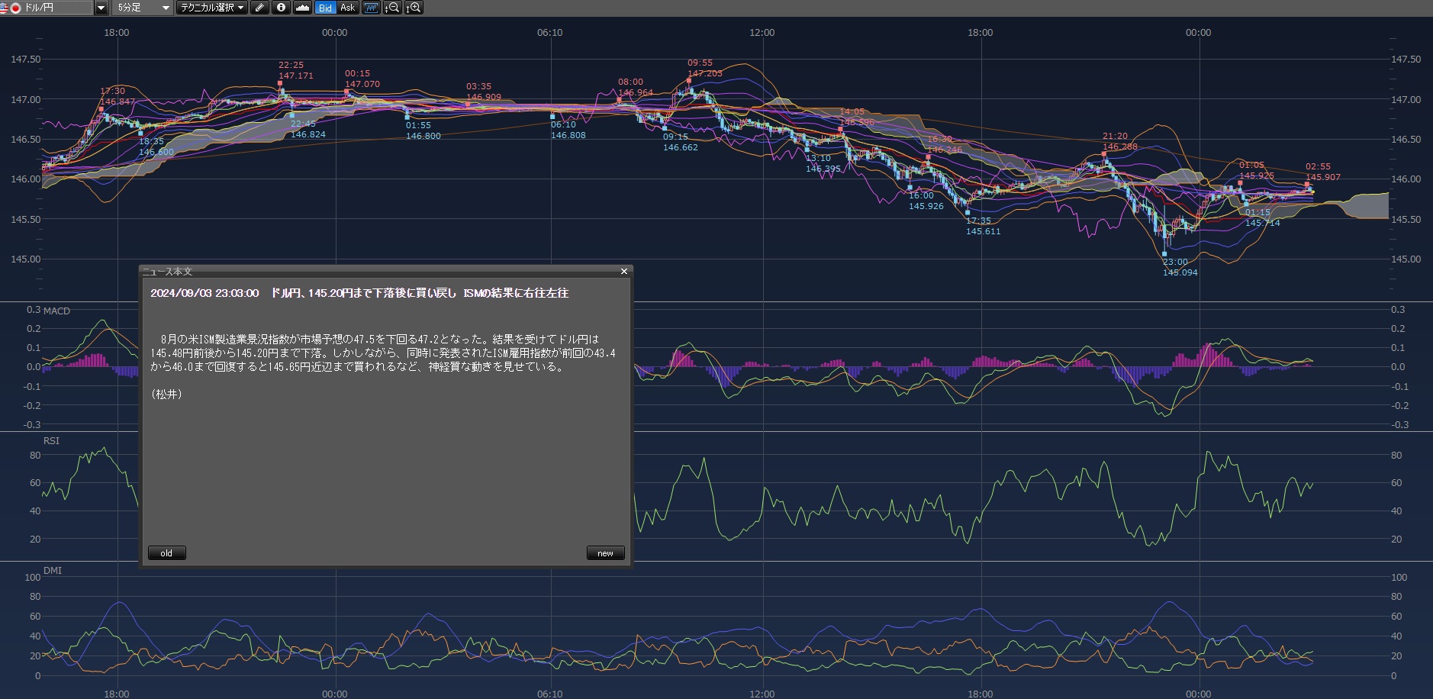Switch price display to Bid
Viewport: 1433px width, 699px height.
pyautogui.click(x=326, y=8)
